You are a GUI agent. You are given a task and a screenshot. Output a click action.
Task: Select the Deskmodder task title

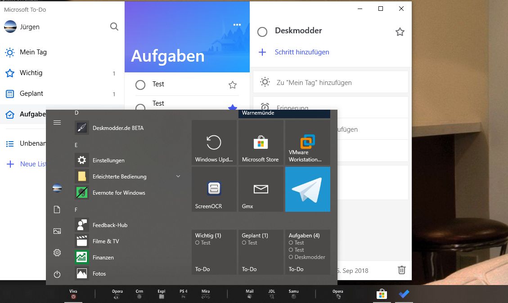(298, 31)
